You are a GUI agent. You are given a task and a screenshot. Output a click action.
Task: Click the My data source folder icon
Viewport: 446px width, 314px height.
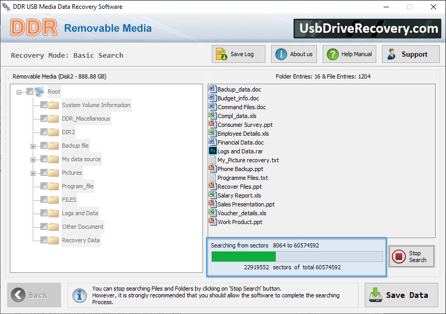(x=53, y=159)
